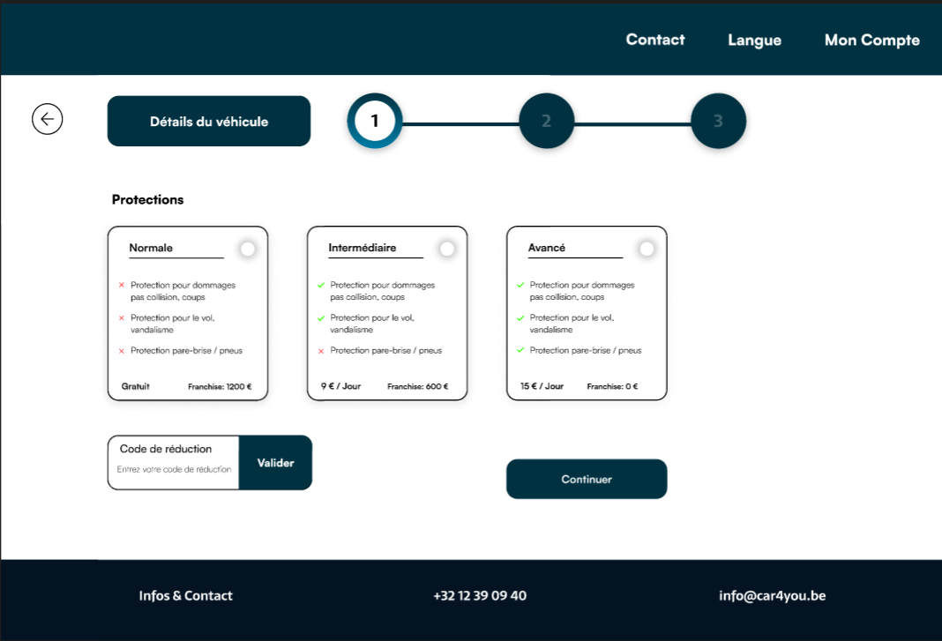Jump to step 2 circle

coord(546,121)
